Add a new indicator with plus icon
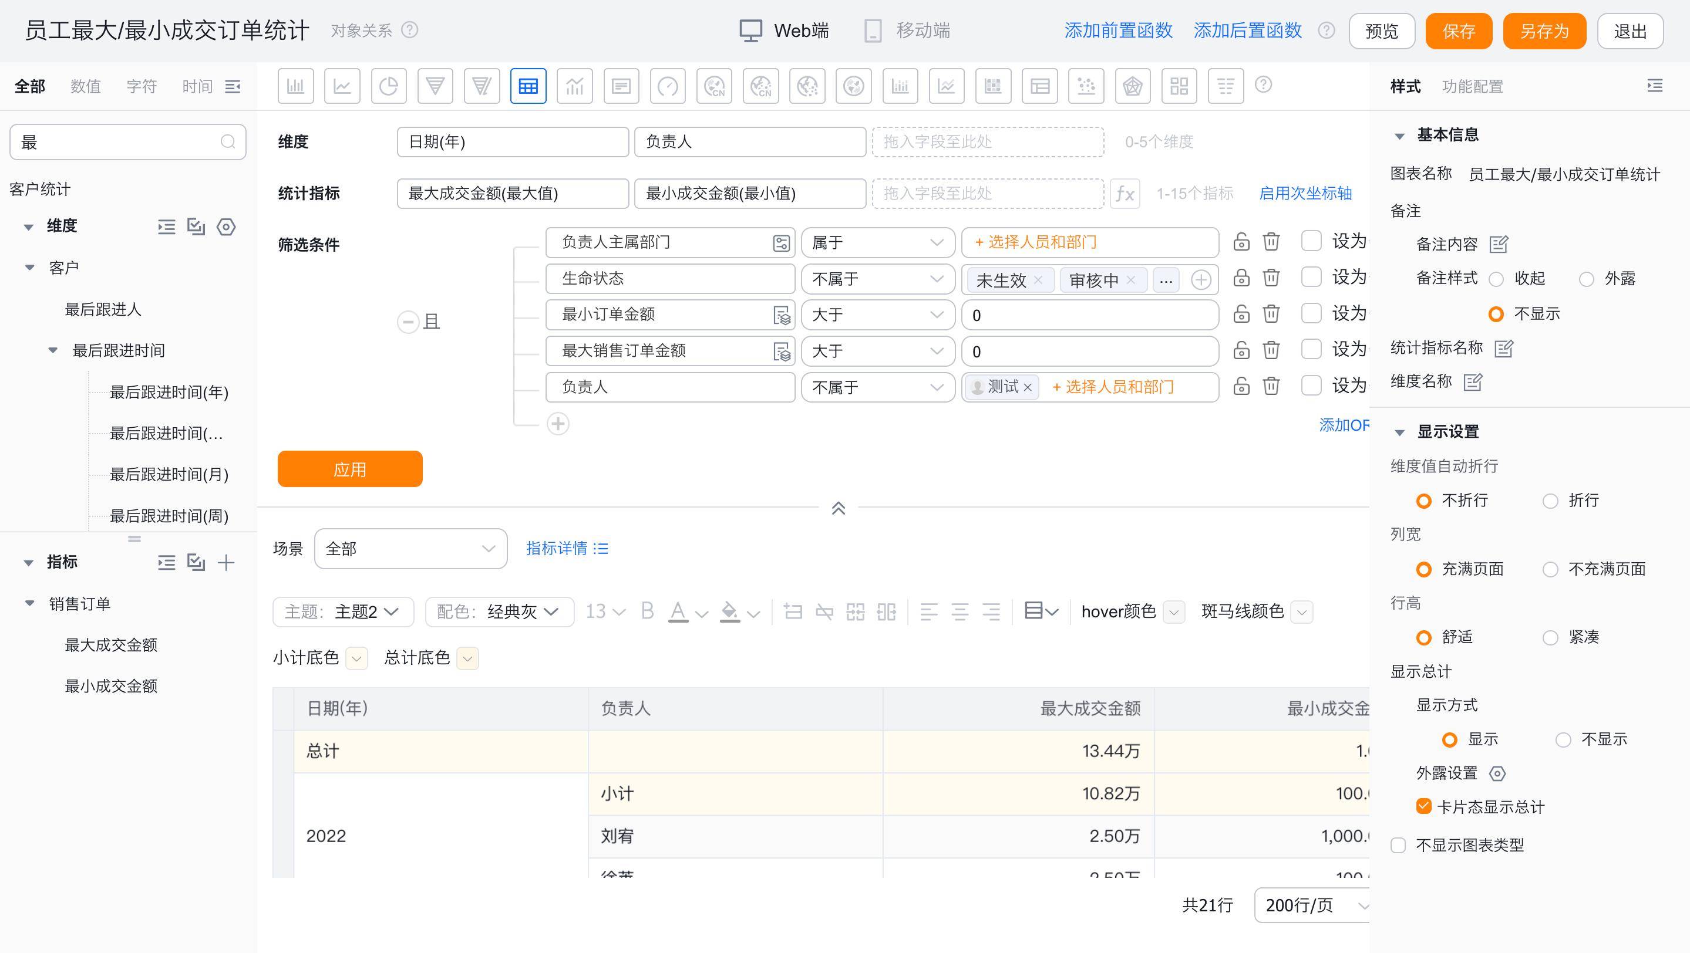Viewport: 1690px width, 953px height. 225,562
